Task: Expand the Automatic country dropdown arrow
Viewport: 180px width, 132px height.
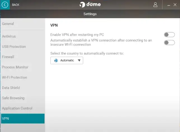Action: [x=79, y=60]
